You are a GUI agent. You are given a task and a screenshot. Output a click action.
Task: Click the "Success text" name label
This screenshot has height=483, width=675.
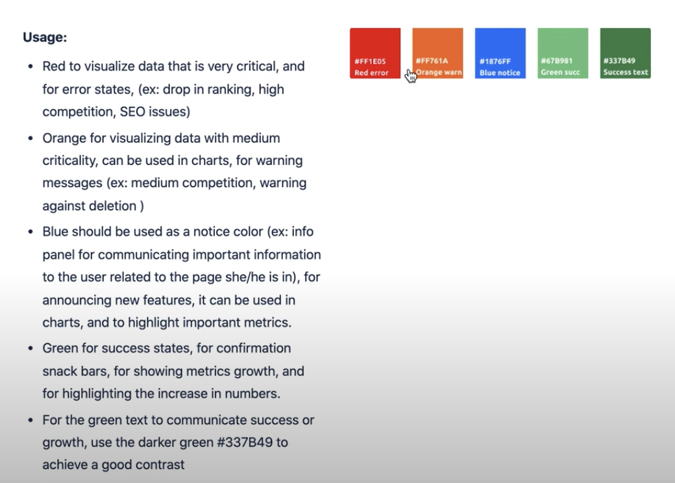coord(626,73)
